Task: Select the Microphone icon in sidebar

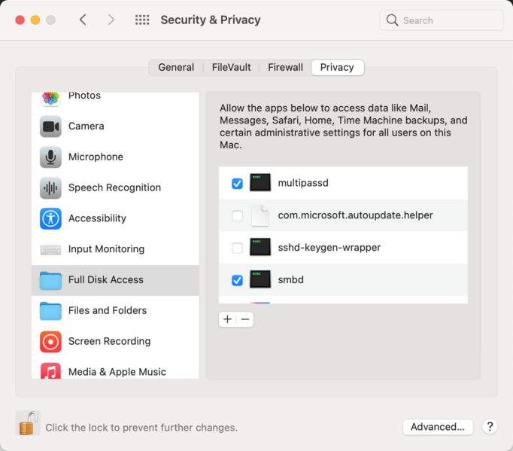Action: 50,157
